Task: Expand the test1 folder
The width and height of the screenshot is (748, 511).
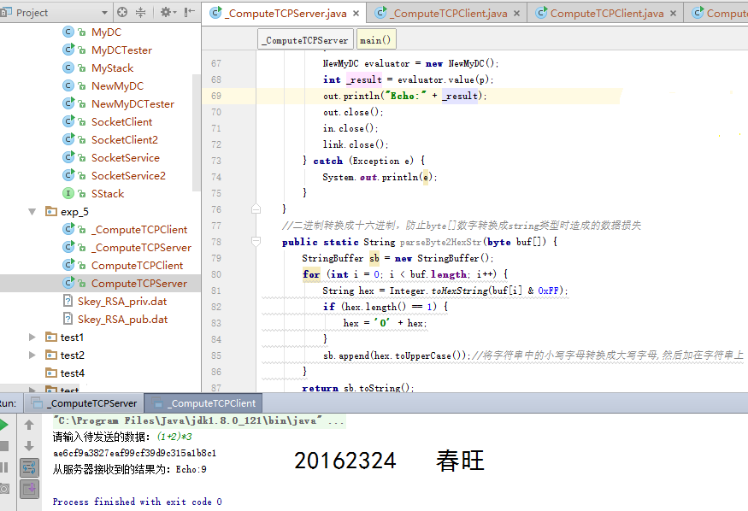Action: click(32, 337)
